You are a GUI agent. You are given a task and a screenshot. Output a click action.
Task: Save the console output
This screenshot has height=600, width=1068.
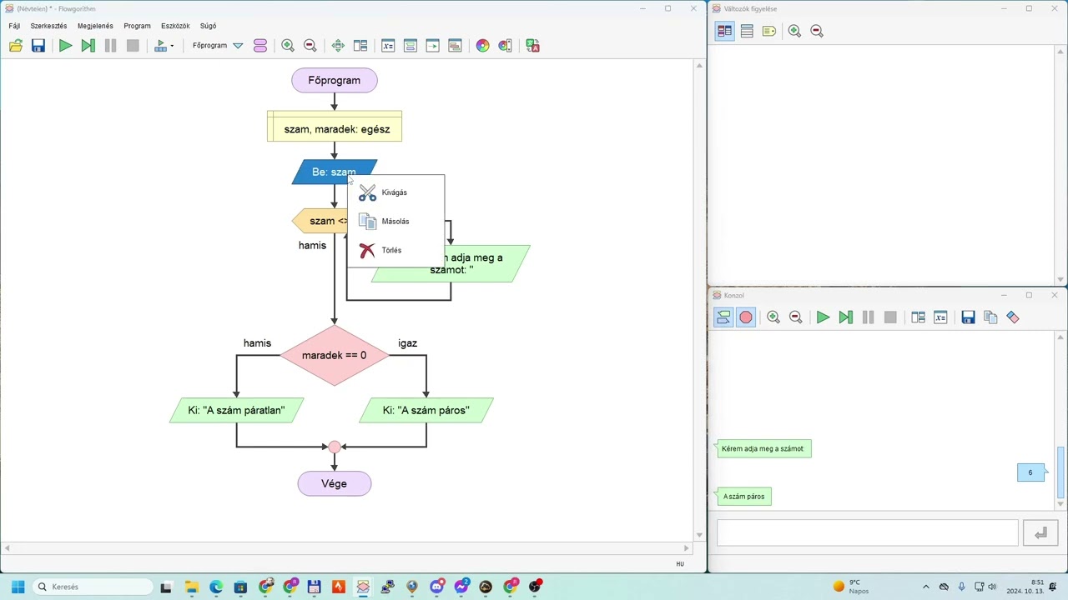968,317
